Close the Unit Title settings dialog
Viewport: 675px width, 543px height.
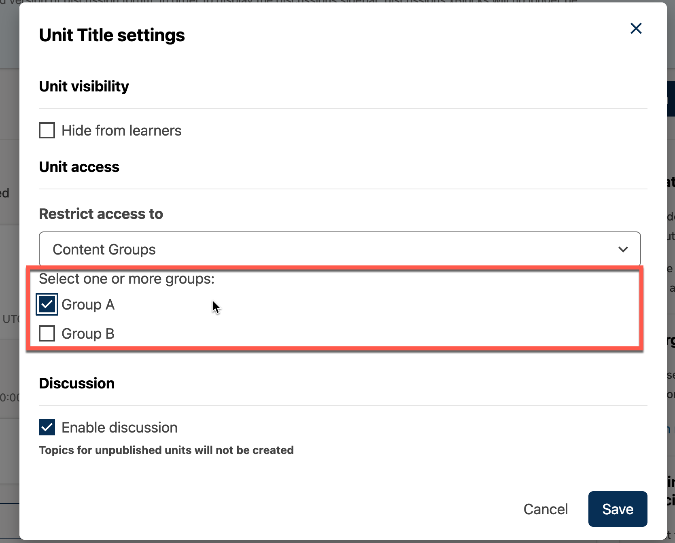click(636, 28)
